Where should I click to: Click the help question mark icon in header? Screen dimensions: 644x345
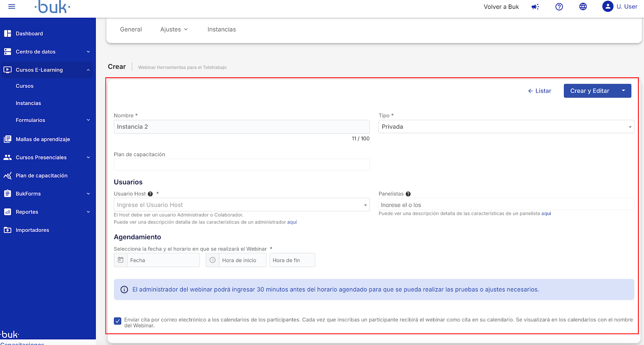(559, 7)
